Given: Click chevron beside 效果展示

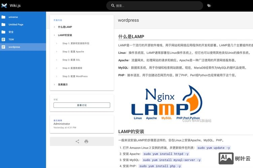Looking at the screenshot, I should click(x=55, y=84).
